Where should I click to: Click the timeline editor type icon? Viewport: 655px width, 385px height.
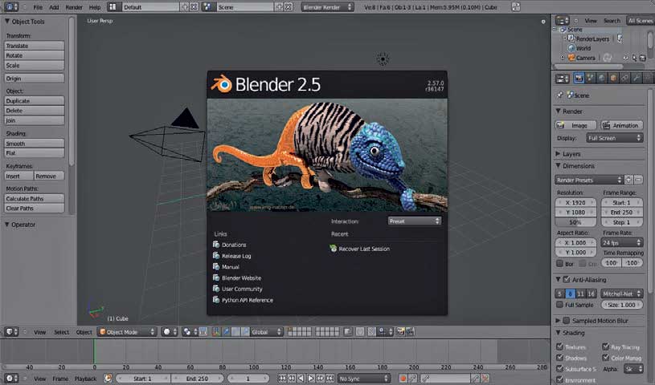[x=11, y=379]
